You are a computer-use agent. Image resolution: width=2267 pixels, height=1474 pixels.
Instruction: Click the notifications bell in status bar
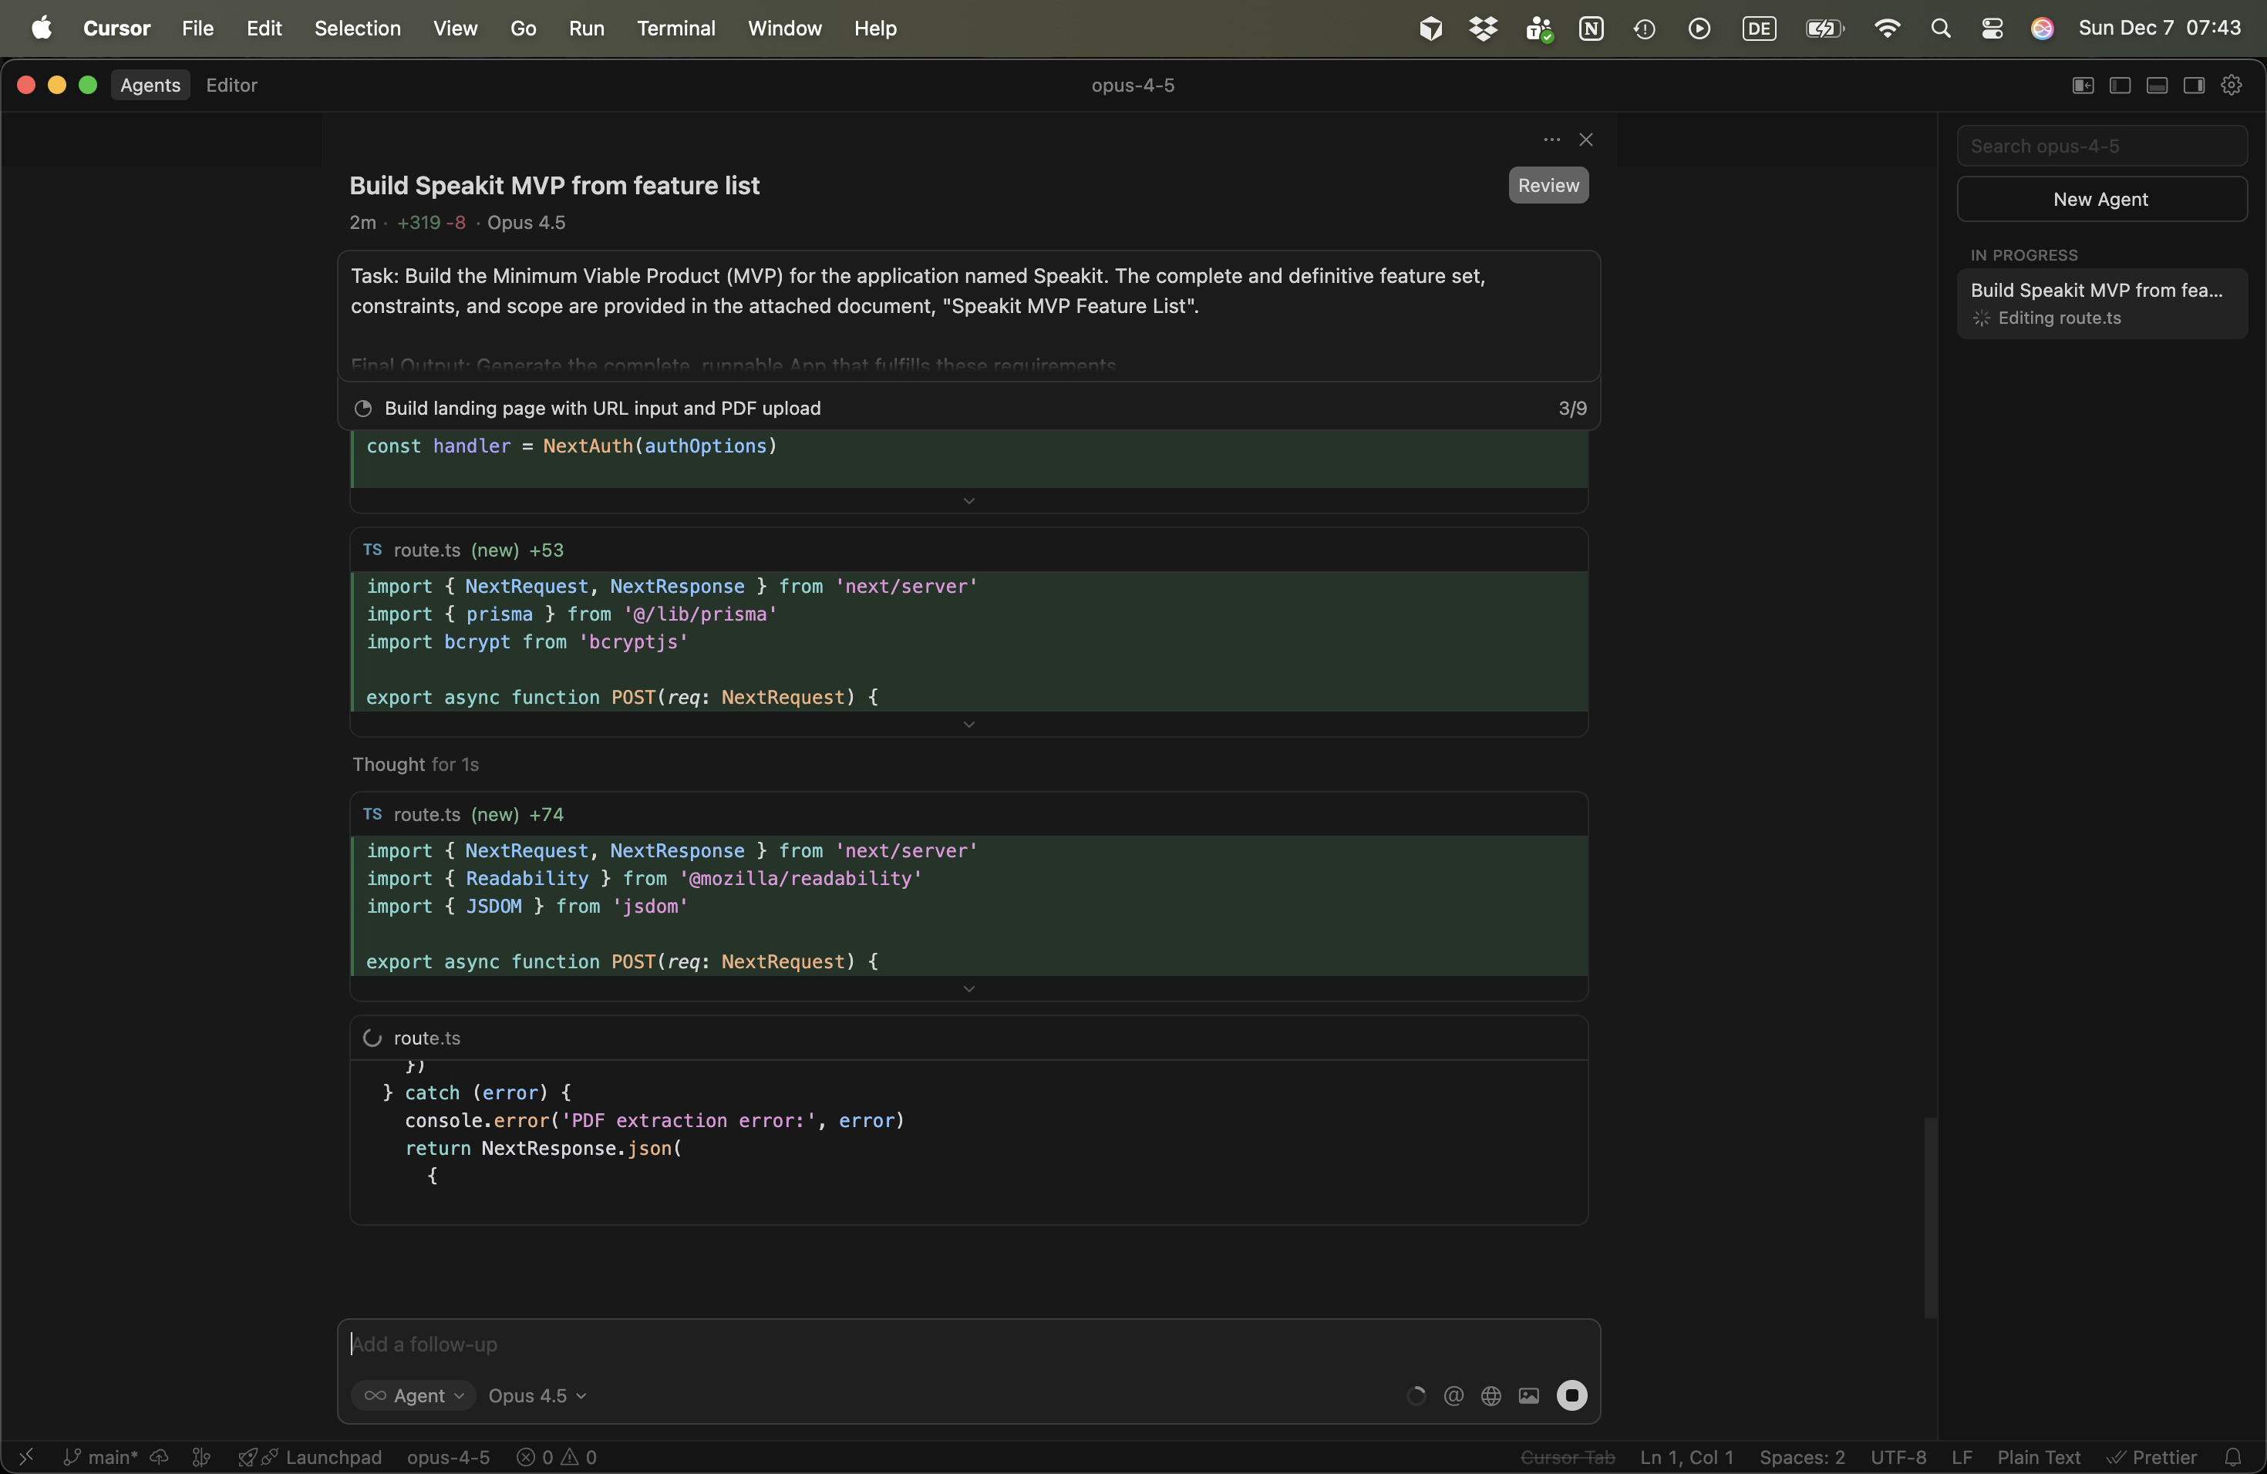pos(2233,1457)
